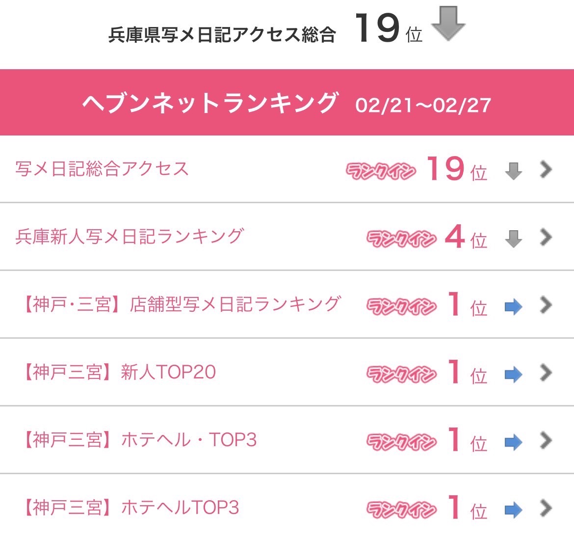Open chevron of 写メ日記総合アクセス row
Image resolution: width=574 pixels, height=540 pixels.
tap(546, 169)
